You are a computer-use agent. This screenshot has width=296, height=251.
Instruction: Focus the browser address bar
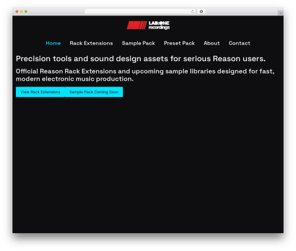click(x=140, y=12)
